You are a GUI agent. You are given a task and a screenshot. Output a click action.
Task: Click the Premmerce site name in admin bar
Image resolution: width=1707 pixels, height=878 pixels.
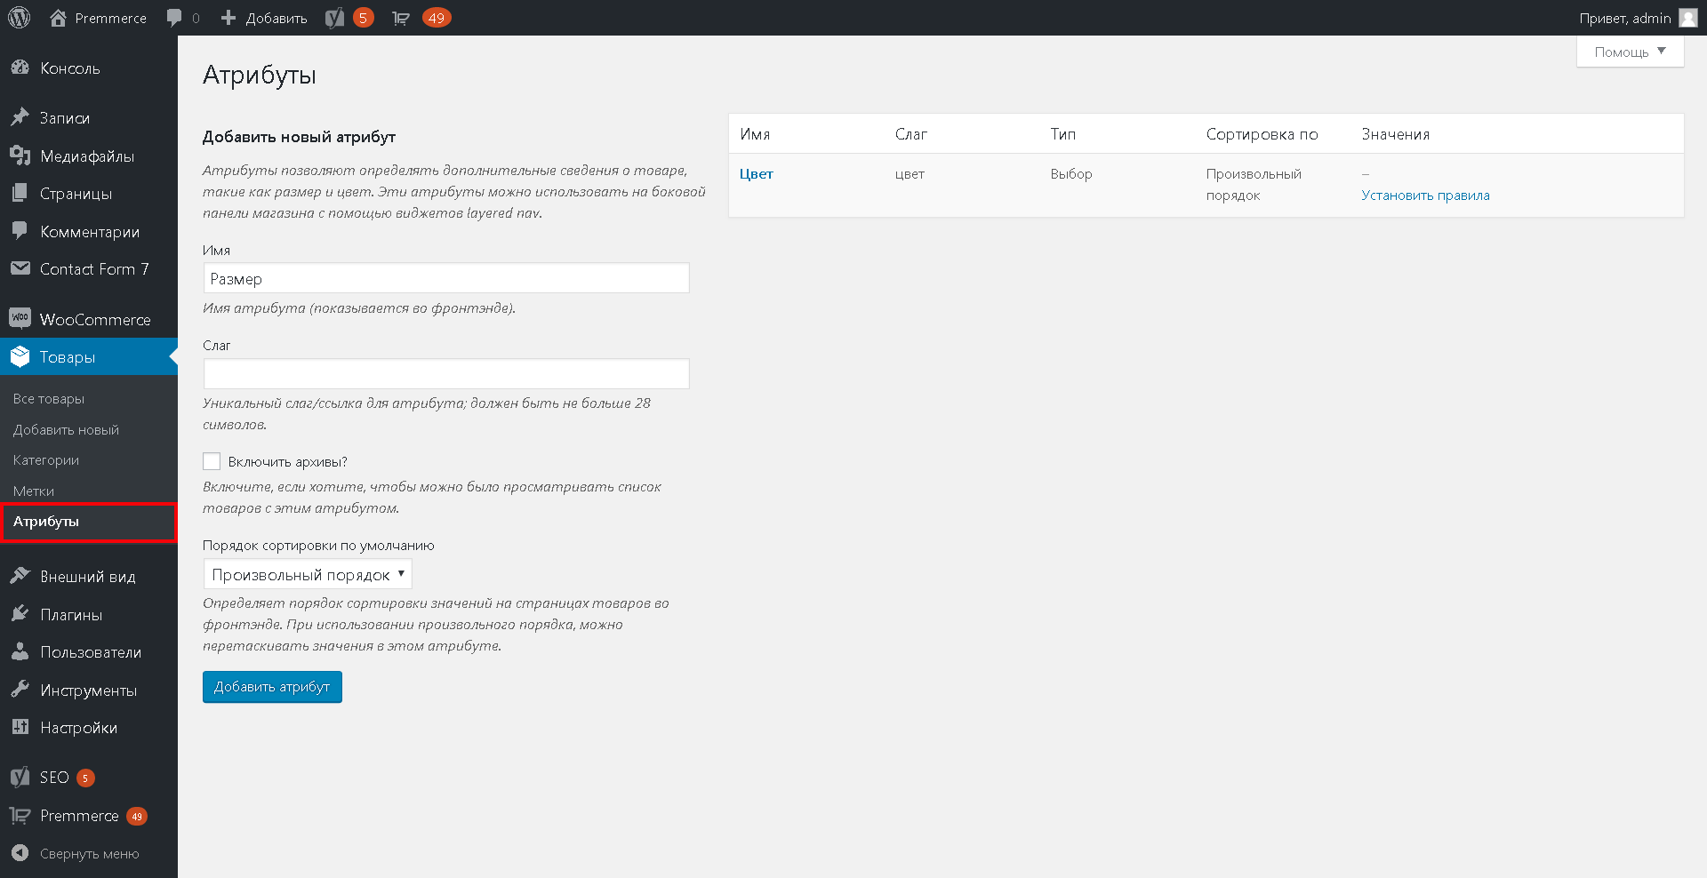[x=111, y=18]
